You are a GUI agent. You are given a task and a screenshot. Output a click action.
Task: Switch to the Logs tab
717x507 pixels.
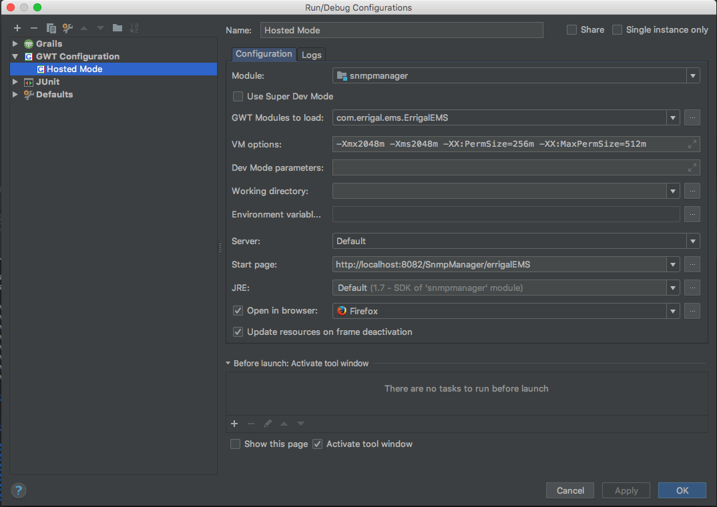click(311, 55)
